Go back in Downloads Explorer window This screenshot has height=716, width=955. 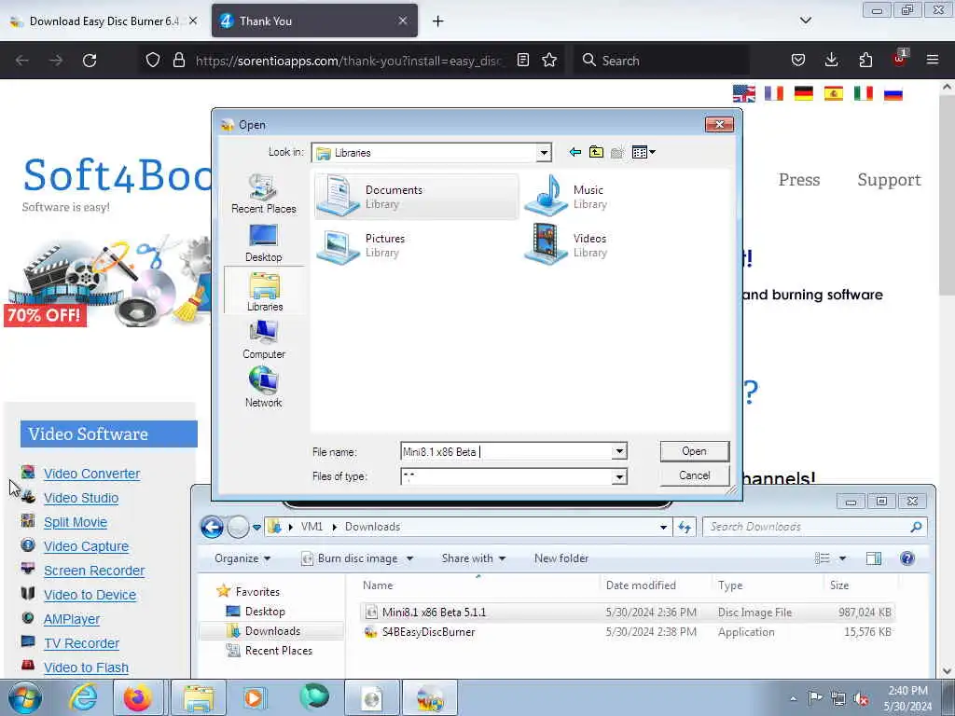(212, 527)
